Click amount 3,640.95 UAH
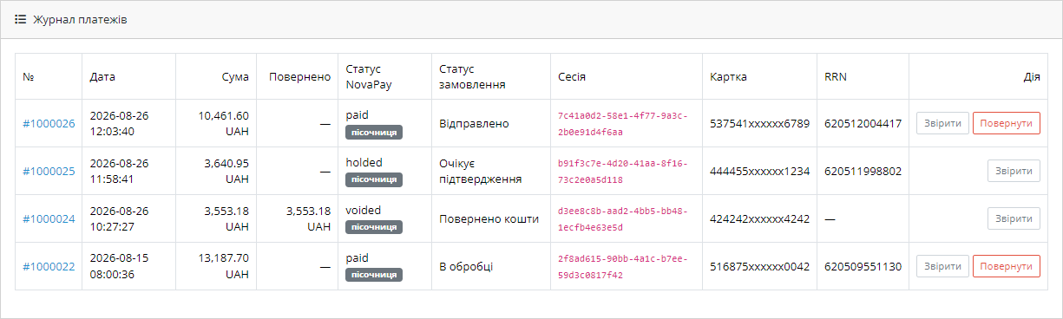Viewport: 1063px width, 319px height. pos(226,171)
